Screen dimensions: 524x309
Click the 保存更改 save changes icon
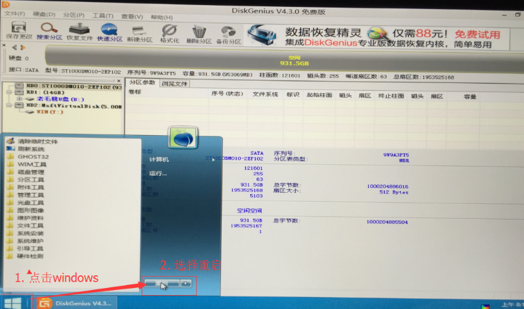tap(19, 30)
